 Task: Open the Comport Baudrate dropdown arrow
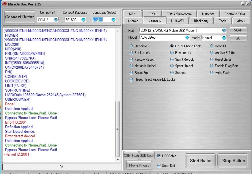pyautogui.click(x=83, y=20)
